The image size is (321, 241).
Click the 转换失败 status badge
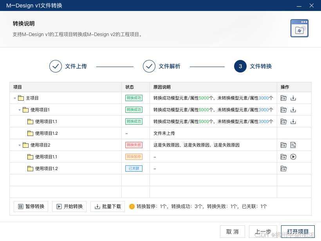click(134, 145)
